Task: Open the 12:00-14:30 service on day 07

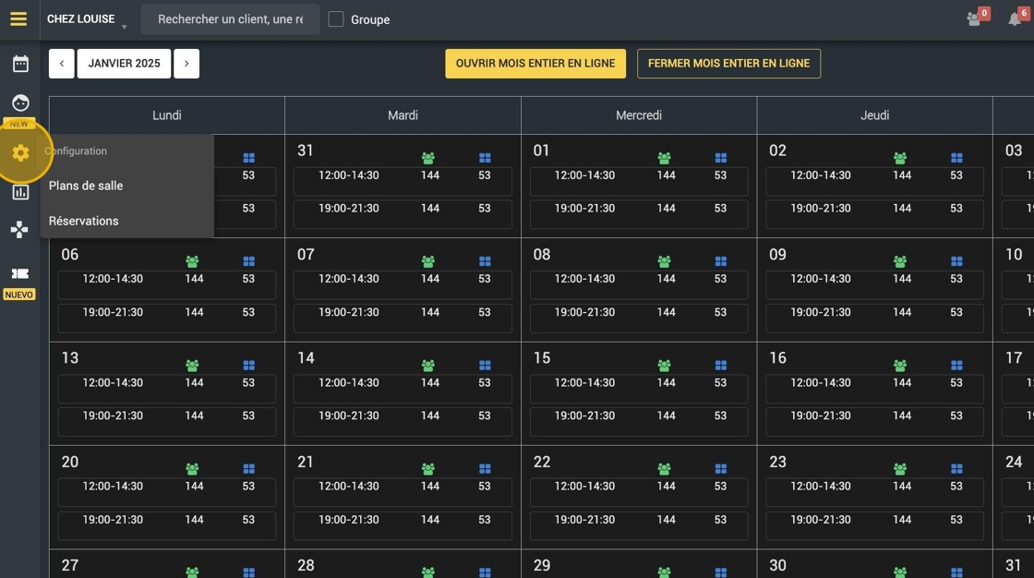Action: tap(403, 284)
